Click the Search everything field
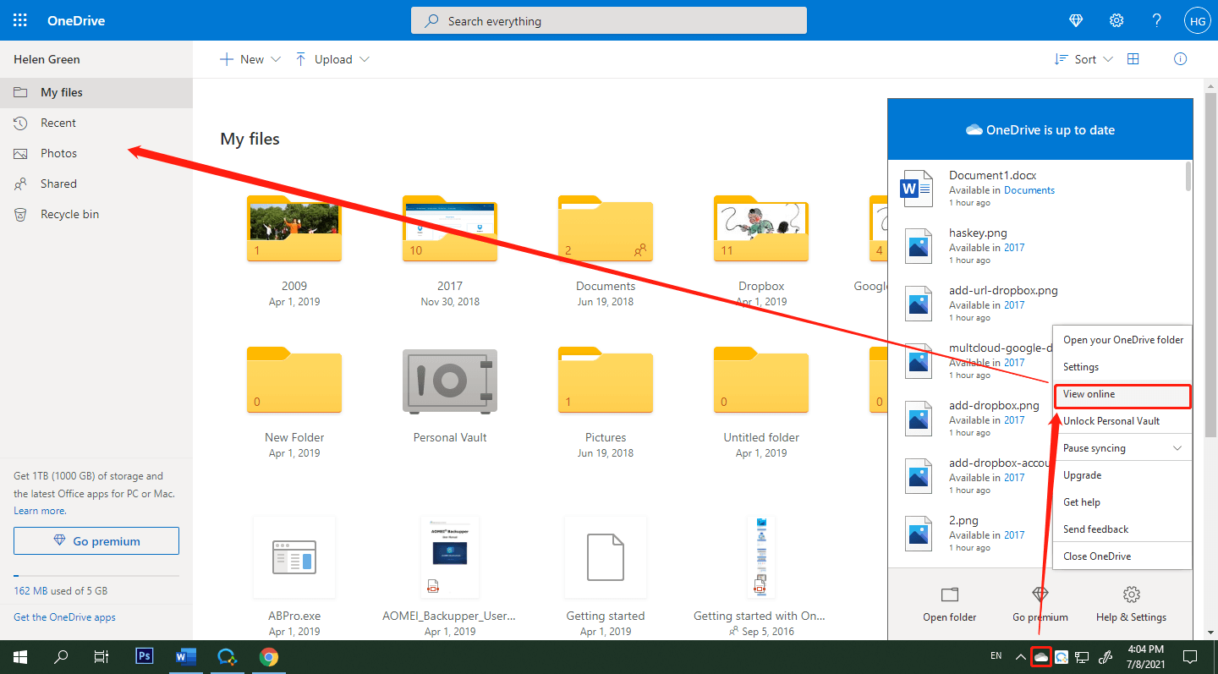The width and height of the screenshot is (1218, 674). click(x=609, y=20)
